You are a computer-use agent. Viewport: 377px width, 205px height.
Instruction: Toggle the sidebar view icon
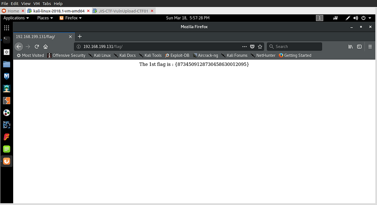click(359, 47)
